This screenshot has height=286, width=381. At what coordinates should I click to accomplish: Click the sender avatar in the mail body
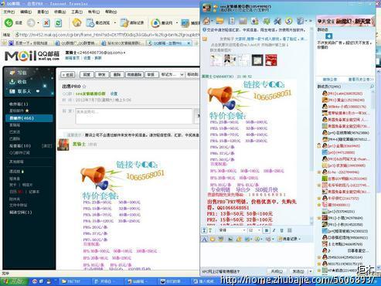click(63, 145)
